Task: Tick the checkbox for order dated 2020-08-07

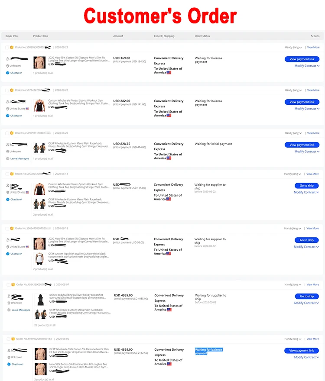Action: 8,284
